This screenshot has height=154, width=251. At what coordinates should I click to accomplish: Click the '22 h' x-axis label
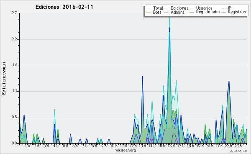pos(228,146)
